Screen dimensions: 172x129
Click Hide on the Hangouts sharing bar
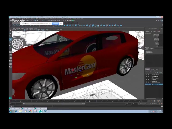(61, 24)
